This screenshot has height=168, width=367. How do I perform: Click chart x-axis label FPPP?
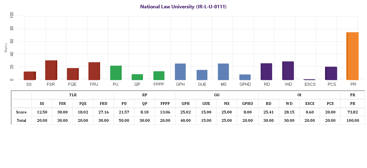(159, 84)
